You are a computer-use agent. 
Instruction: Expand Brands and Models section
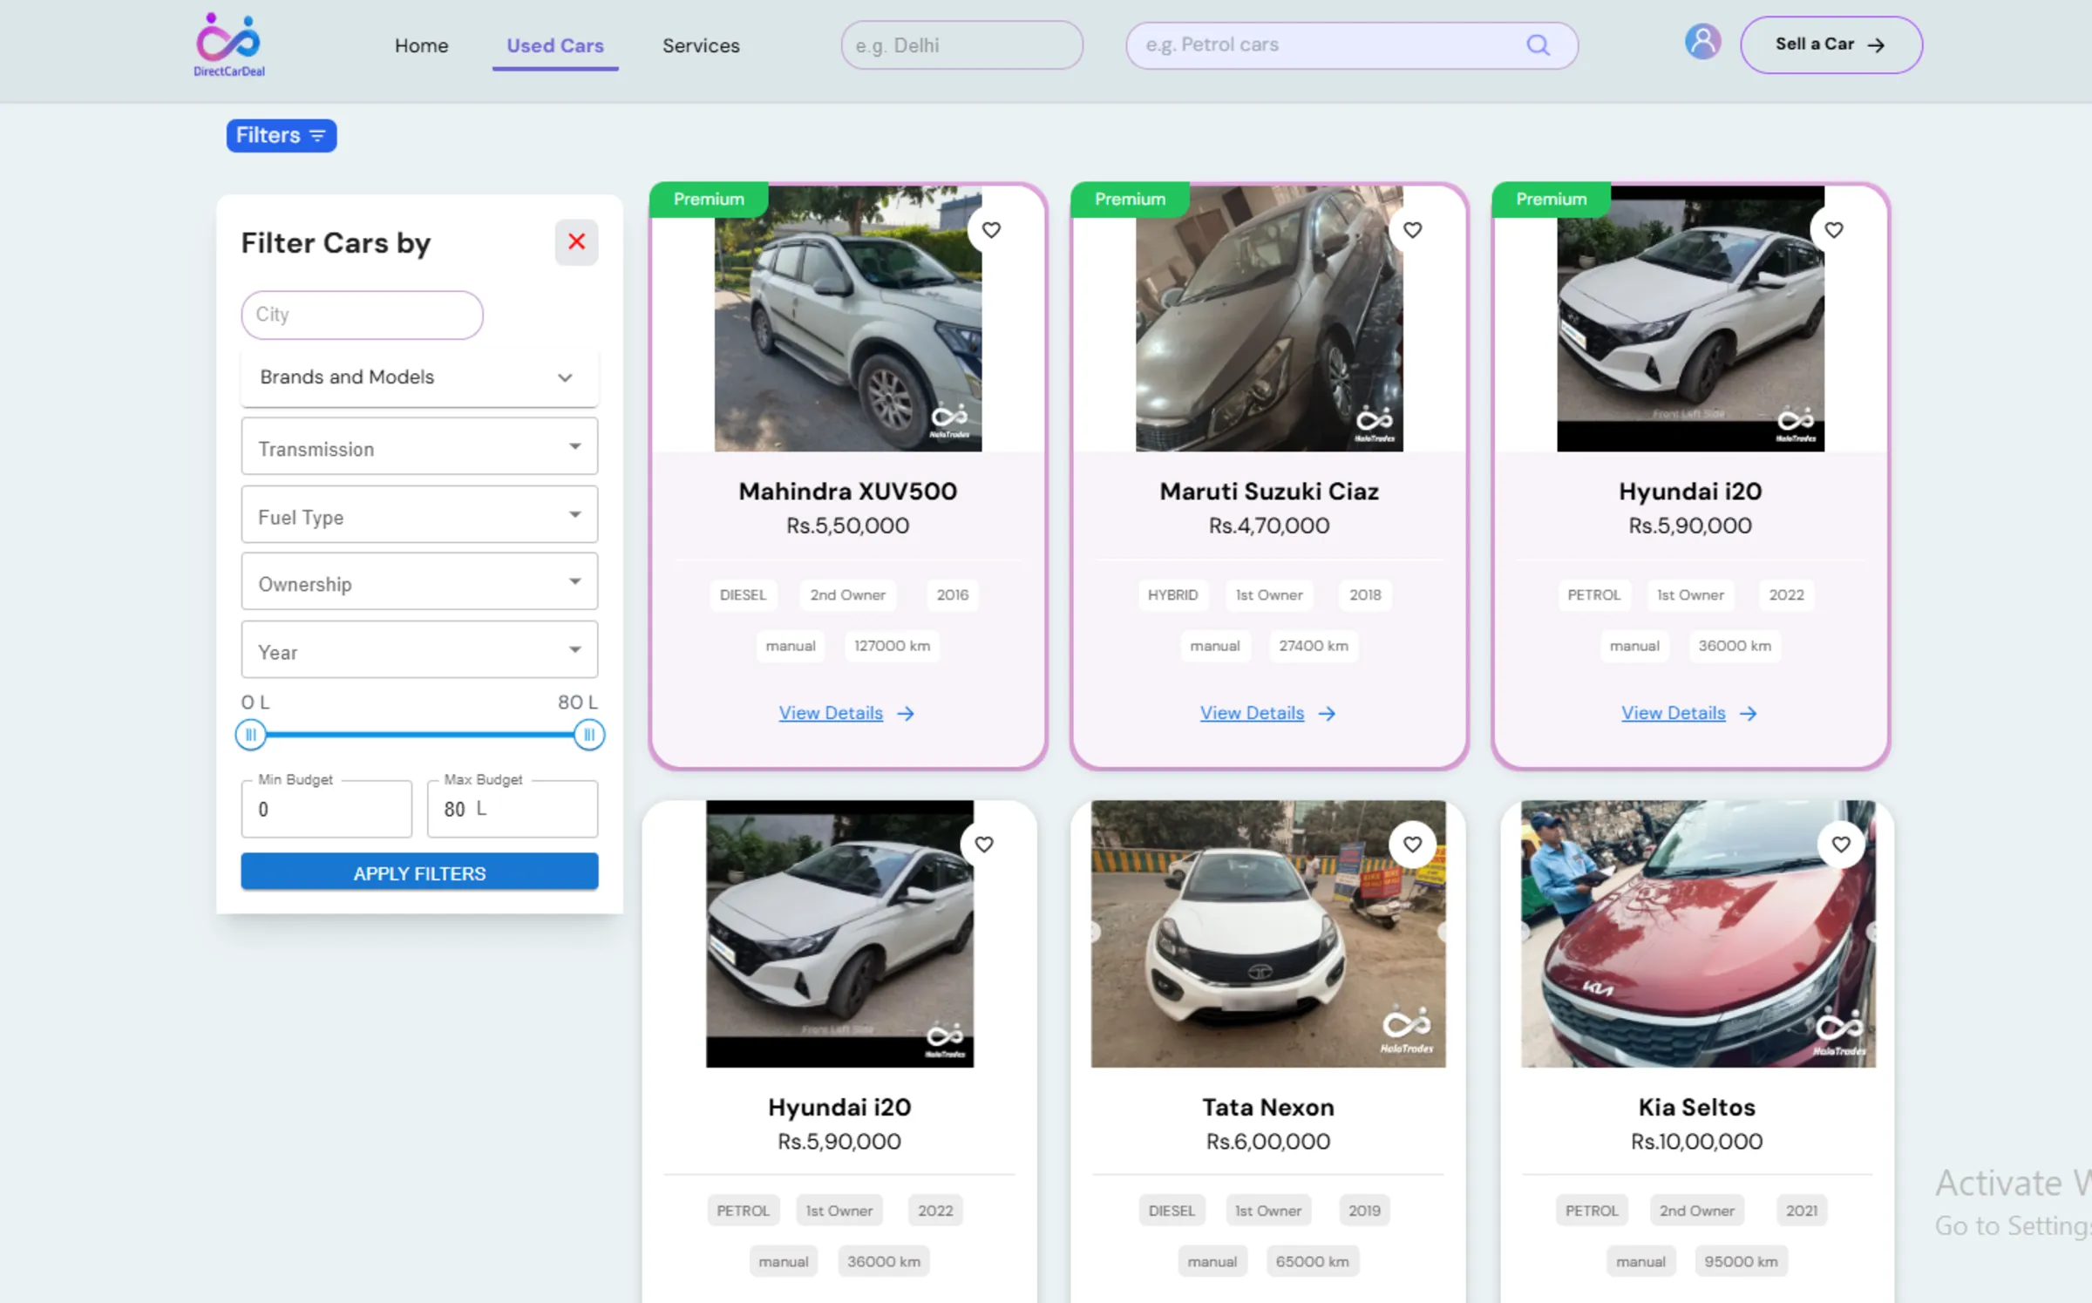coord(419,377)
